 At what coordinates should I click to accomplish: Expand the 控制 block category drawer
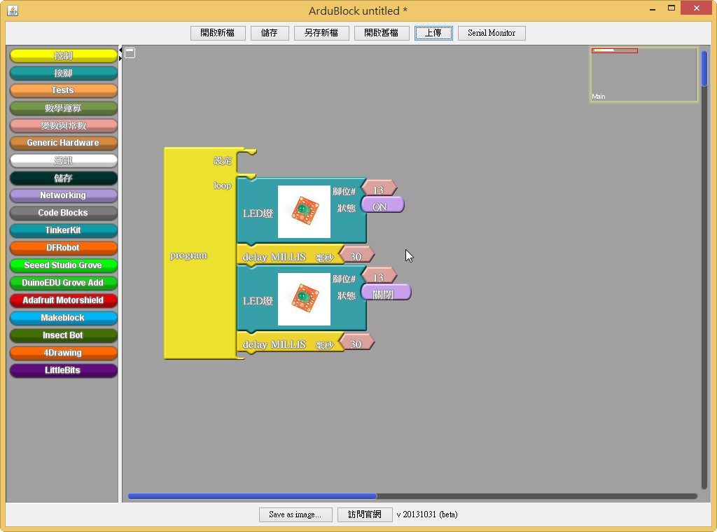63,55
